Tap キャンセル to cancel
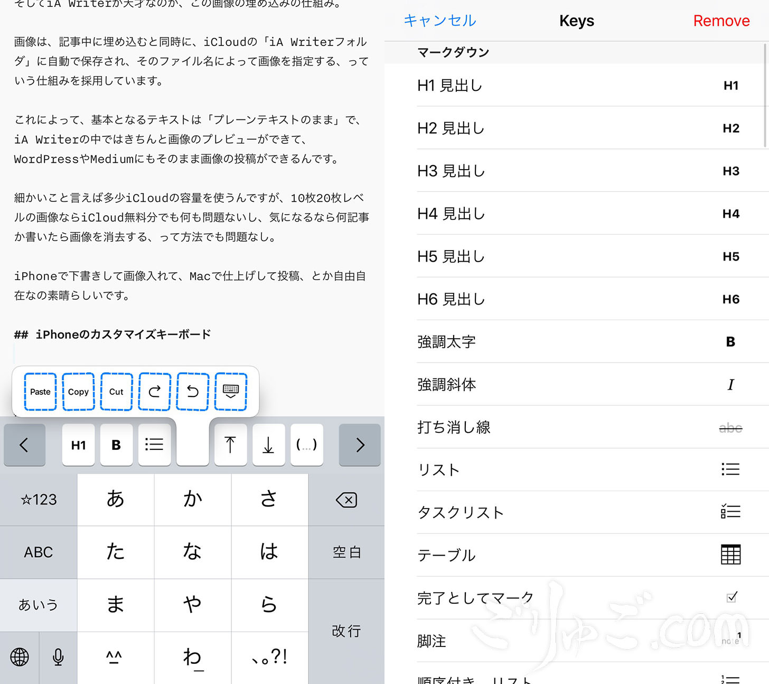Viewport: 769px width, 684px height. [x=439, y=21]
